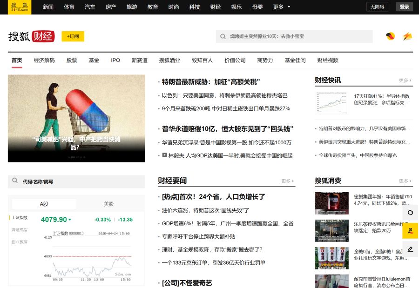The width and height of the screenshot is (419, 288).
Task: Click the circular bird icon right of the search bar
Action: click(x=390, y=36)
